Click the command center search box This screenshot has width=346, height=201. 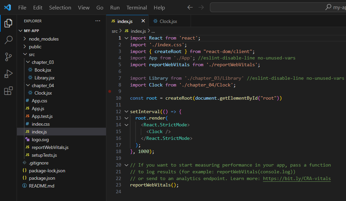[278, 7]
